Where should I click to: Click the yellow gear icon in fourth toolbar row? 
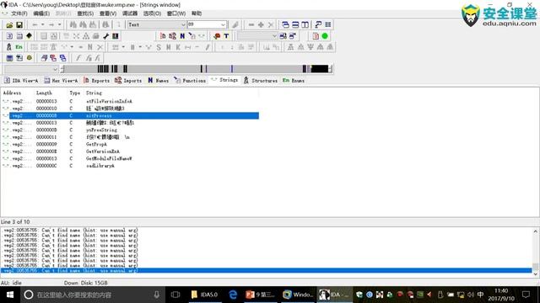point(30,58)
